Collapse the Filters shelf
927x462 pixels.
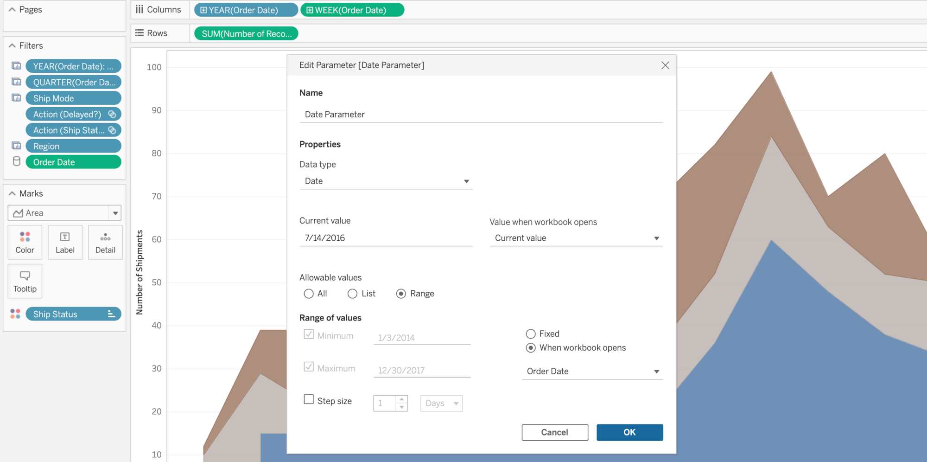pos(12,45)
